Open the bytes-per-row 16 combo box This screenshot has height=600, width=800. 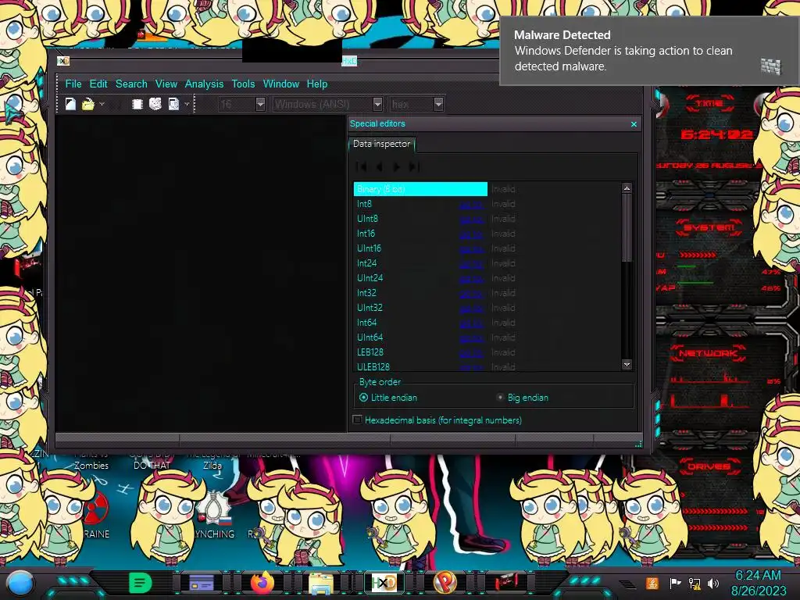click(241, 104)
